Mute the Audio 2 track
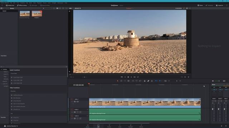 point(80,118)
